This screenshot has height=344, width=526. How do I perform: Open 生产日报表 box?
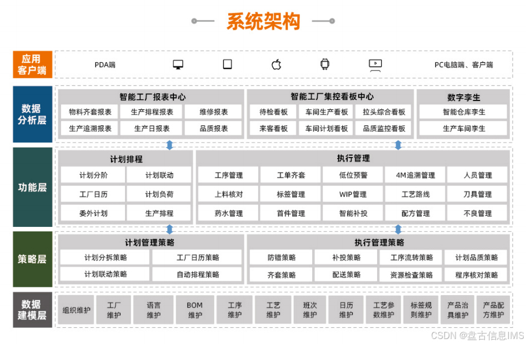point(152,128)
